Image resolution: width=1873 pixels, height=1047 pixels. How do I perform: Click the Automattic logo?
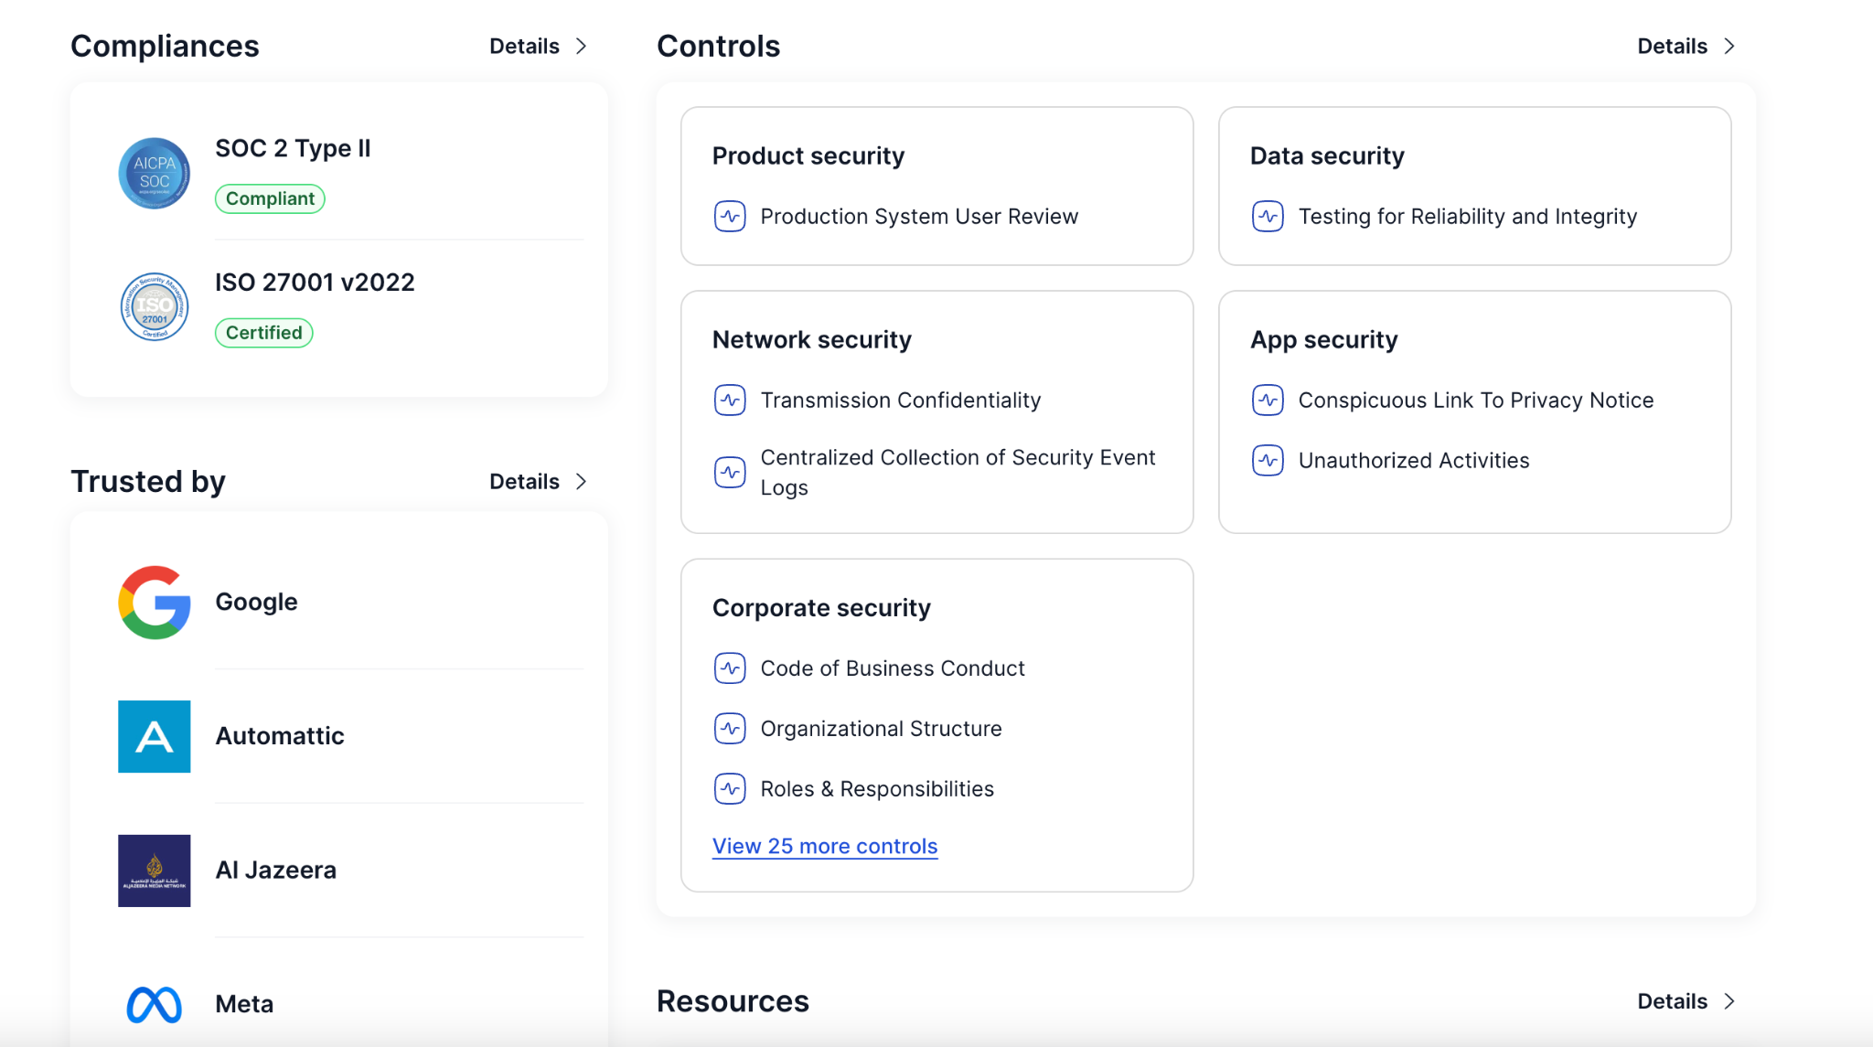coord(155,736)
